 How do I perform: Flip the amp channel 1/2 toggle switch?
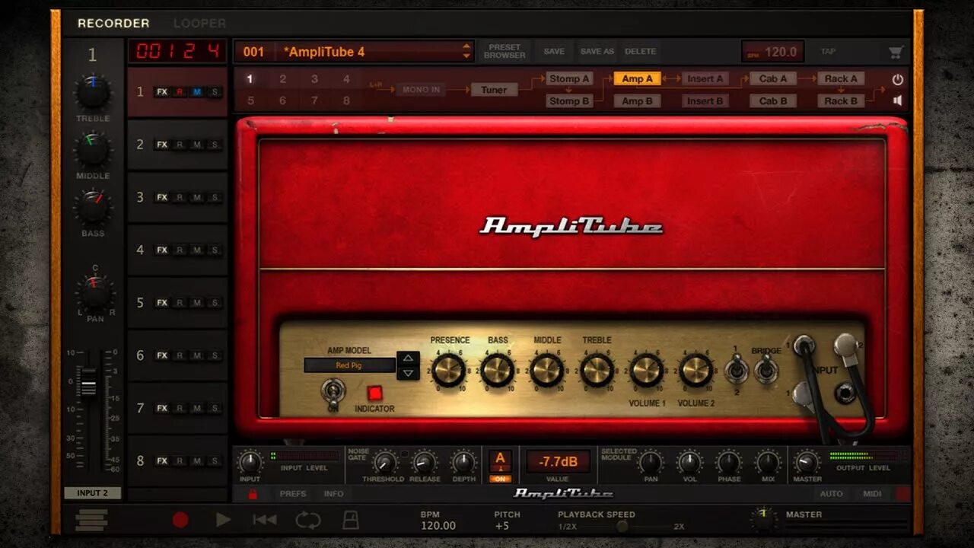tap(736, 371)
